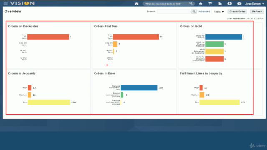Open the Help question mark icon
267x150 pixels.
pyautogui.click(x=239, y=4)
